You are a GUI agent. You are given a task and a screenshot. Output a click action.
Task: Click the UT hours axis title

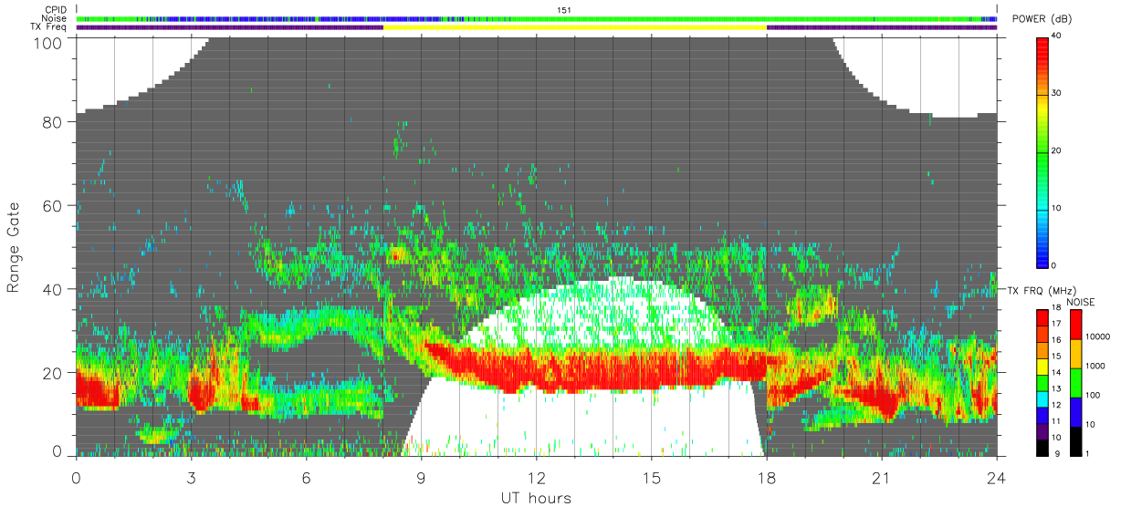point(536,499)
